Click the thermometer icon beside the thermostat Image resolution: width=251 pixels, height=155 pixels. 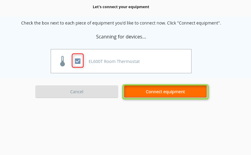click(63, 61)
